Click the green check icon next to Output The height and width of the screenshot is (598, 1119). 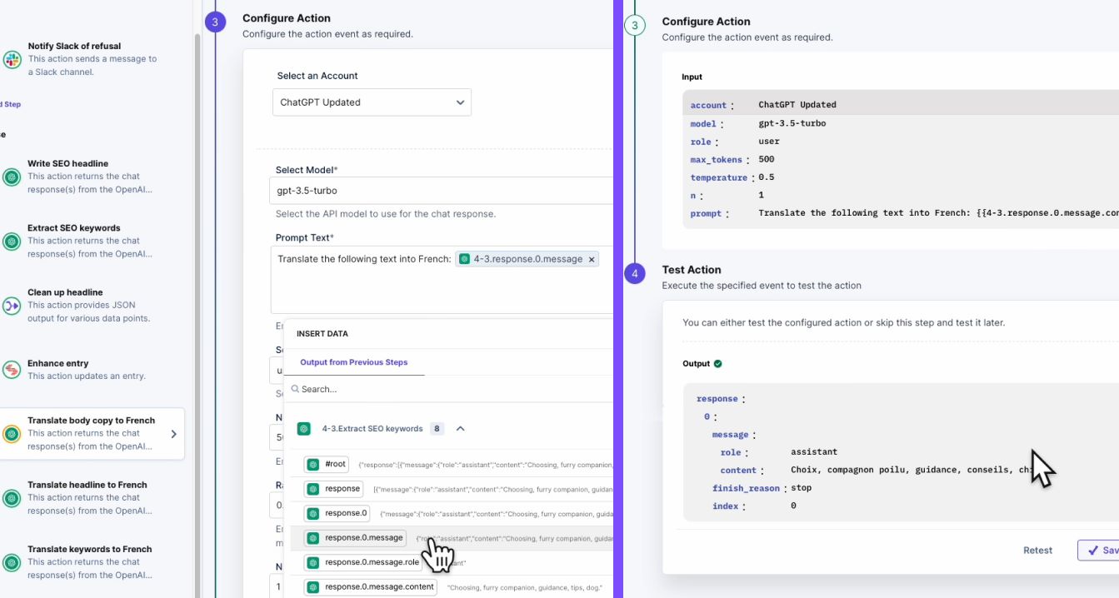point(718,364)
